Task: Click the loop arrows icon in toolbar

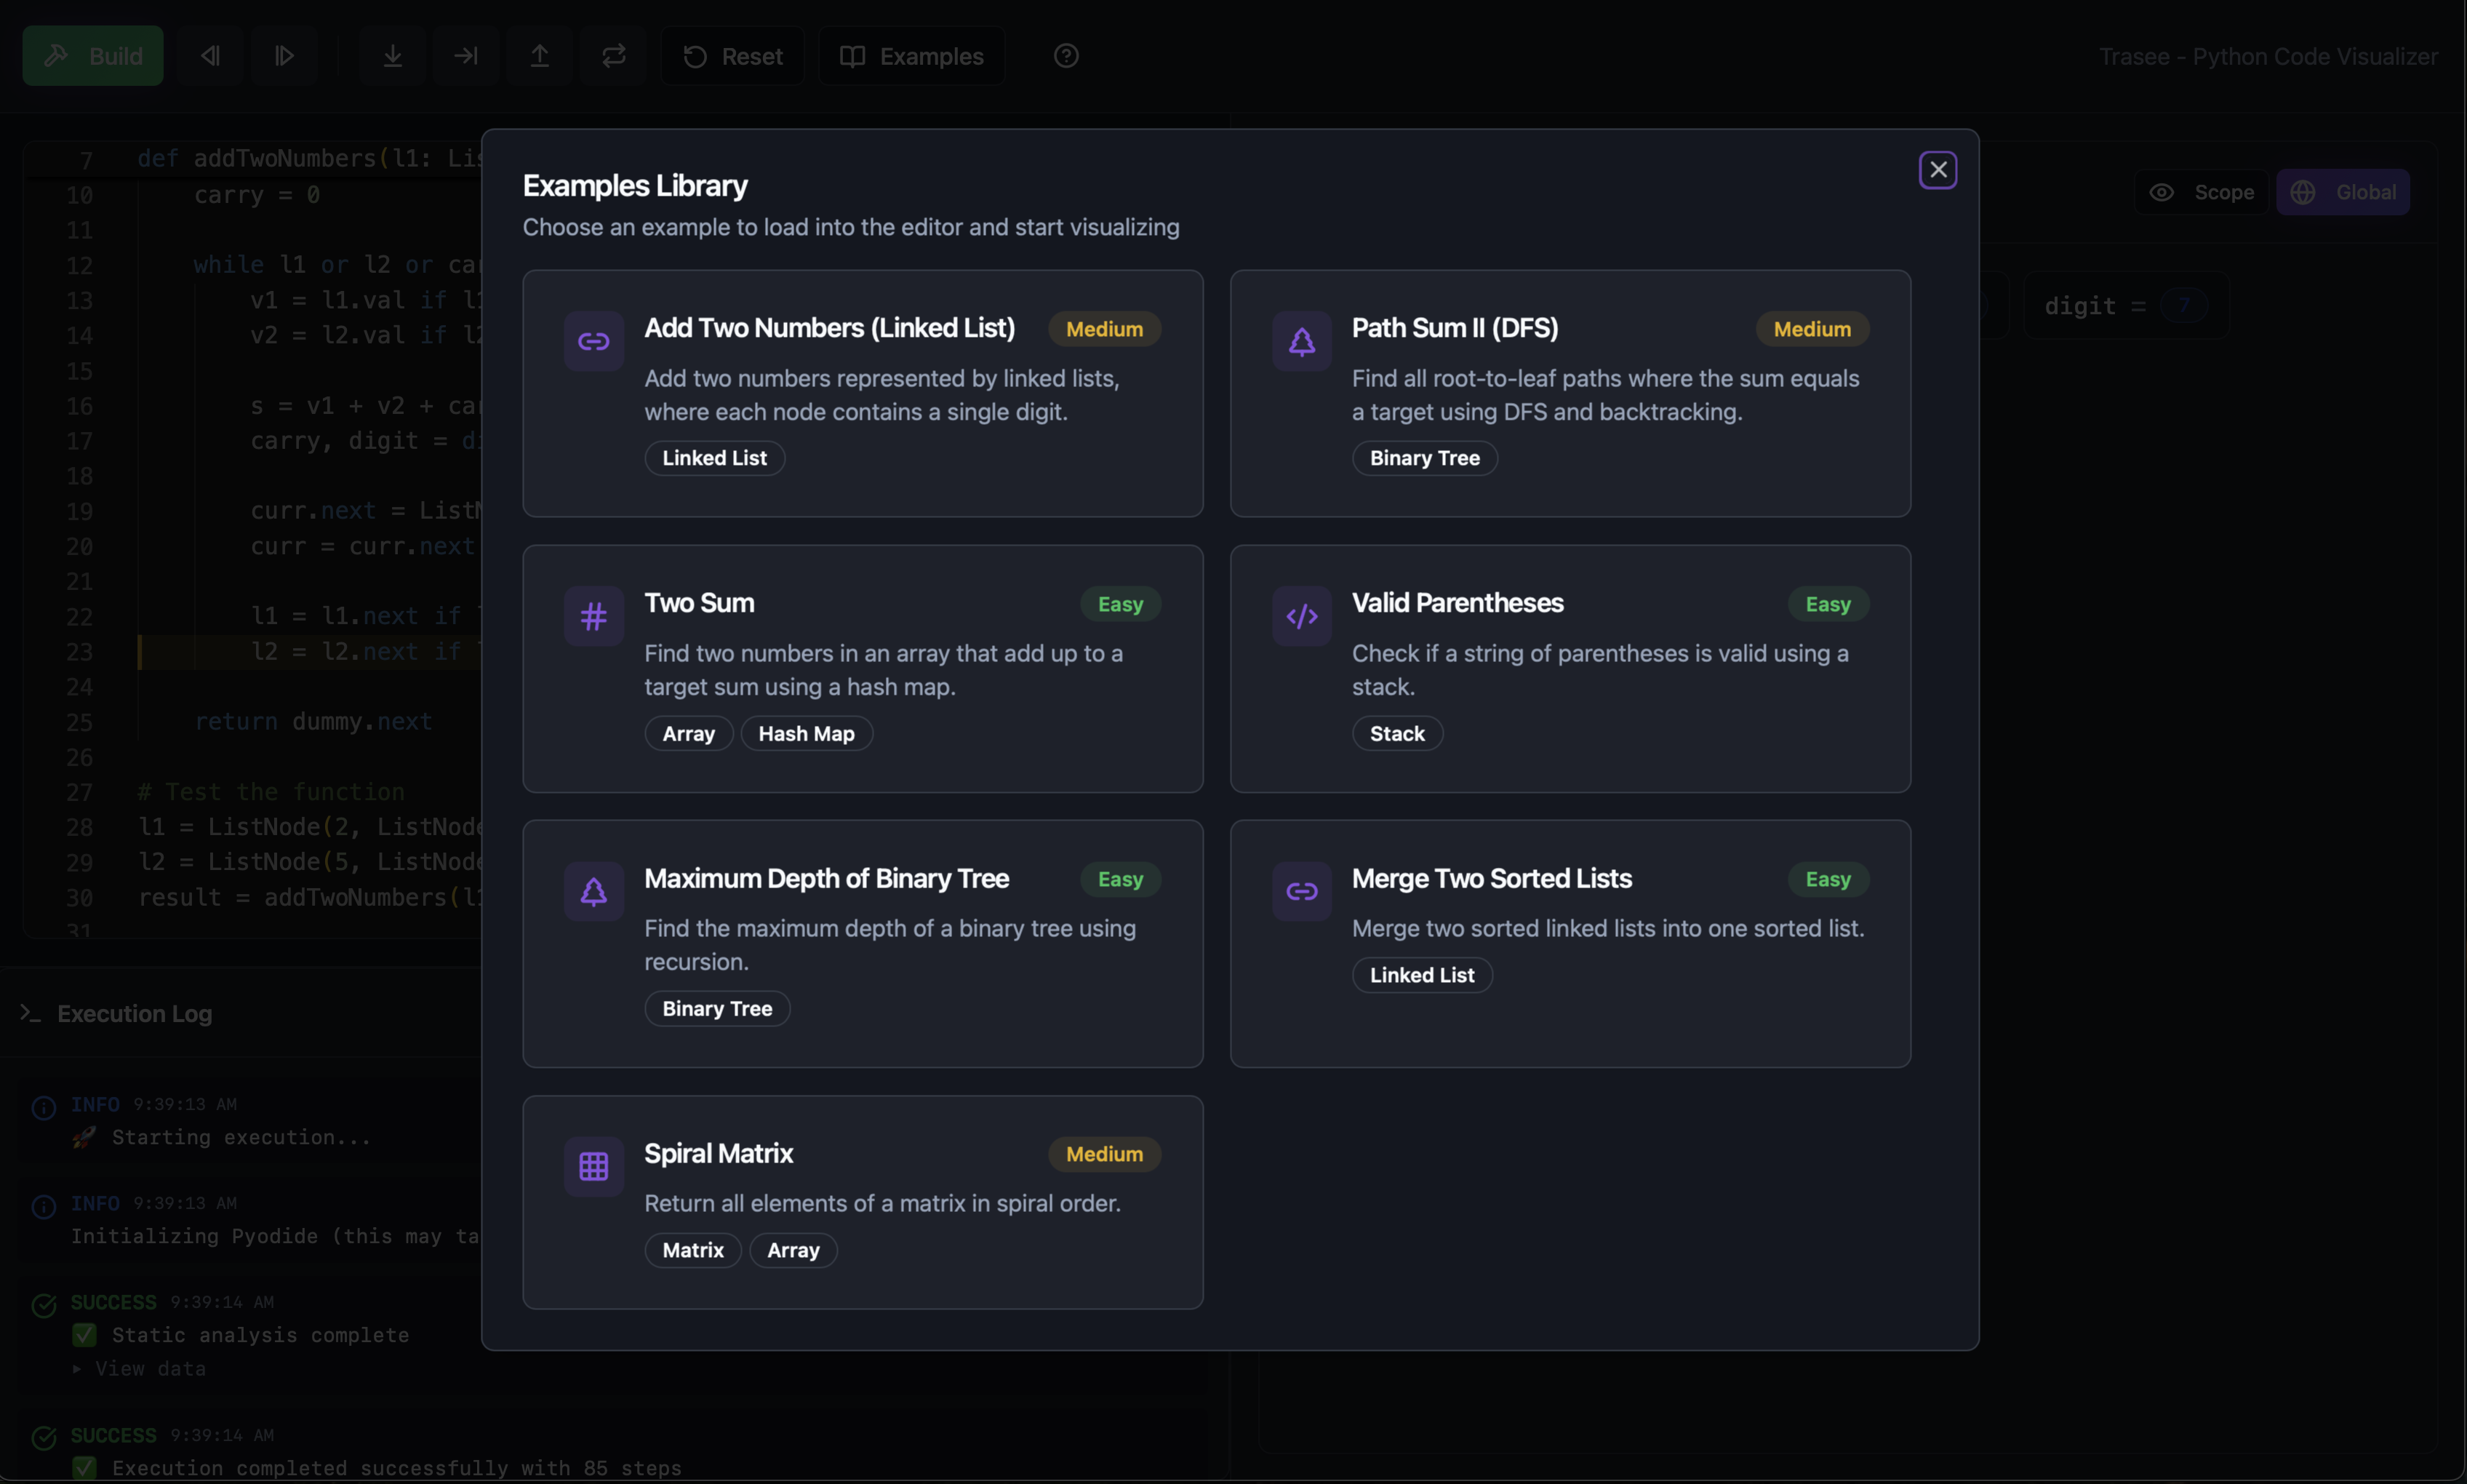Action: (614, 56)
